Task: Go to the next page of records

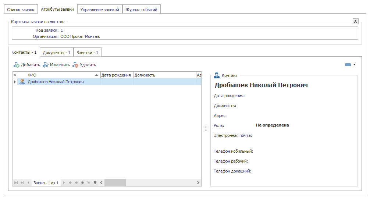Action: 70,182
